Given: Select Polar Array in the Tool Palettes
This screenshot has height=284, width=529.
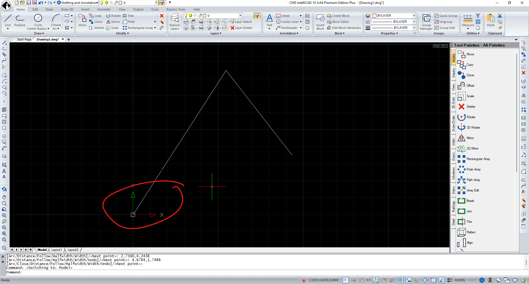Looking at the screenshot, I should 469,169.
